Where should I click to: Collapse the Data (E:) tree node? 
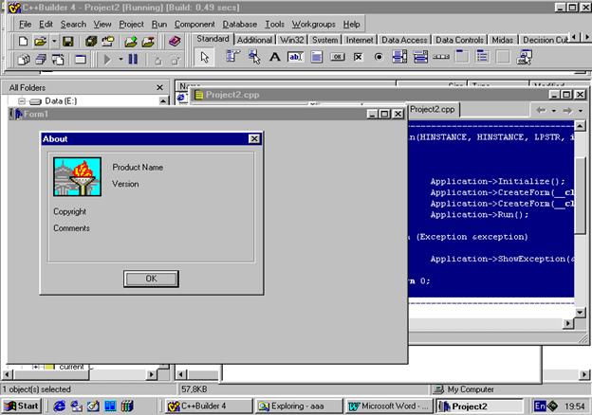22,101
